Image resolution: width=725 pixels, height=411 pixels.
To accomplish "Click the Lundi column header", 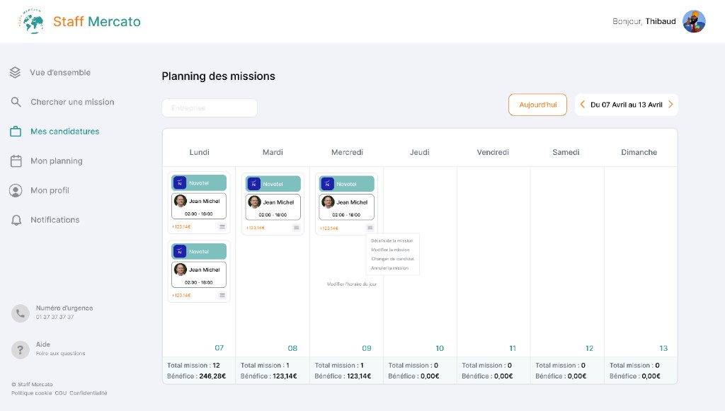I will [199, 152].
